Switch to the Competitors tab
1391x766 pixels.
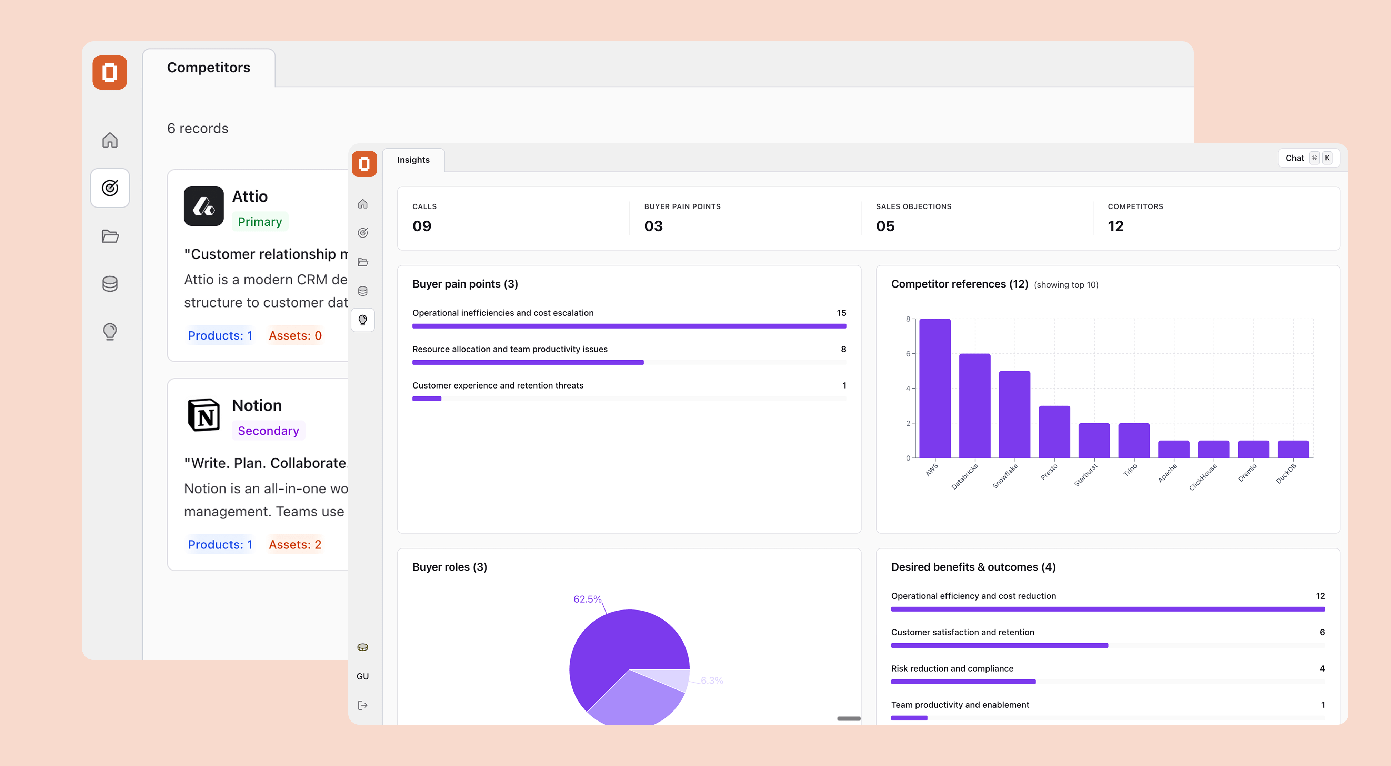point(208,68)
